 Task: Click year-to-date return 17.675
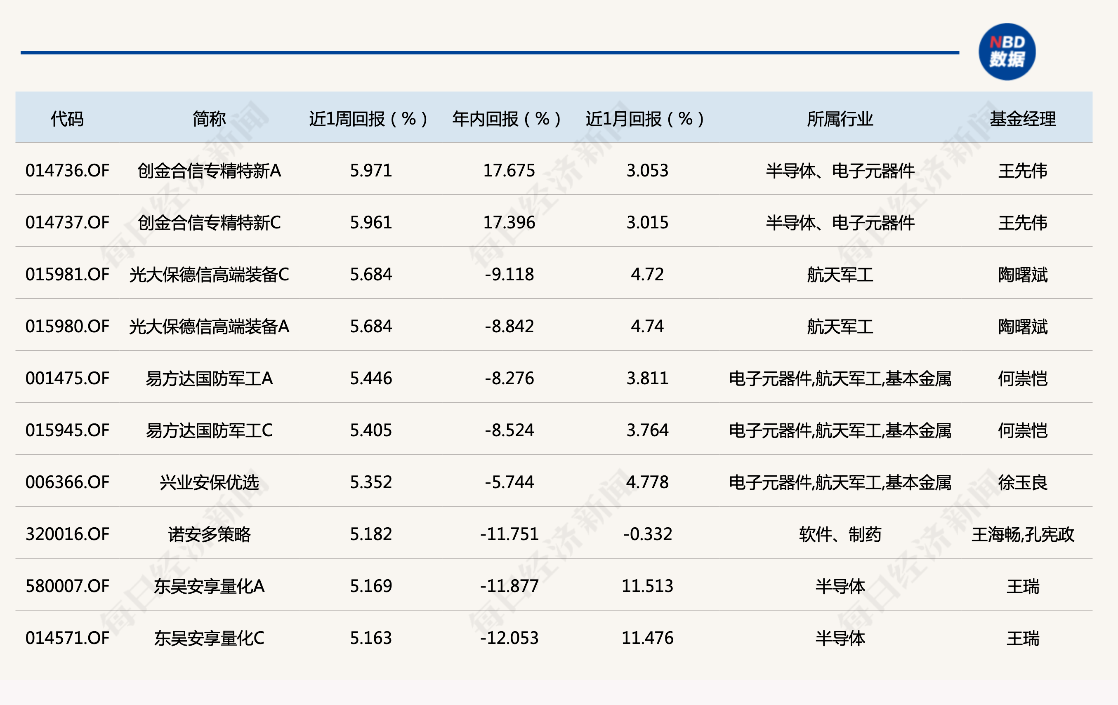click(509, 170)
